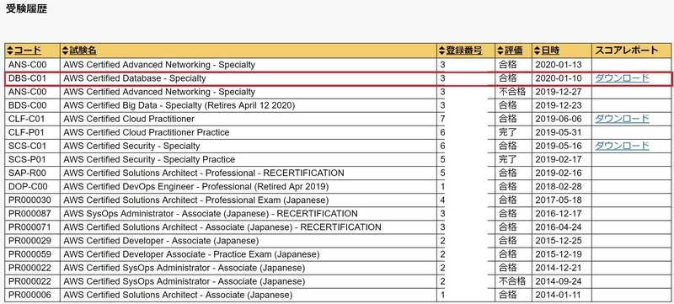Download the DBS-C01 score report
The height and width of the screenshot is (304, 674).
click(622, 78)
